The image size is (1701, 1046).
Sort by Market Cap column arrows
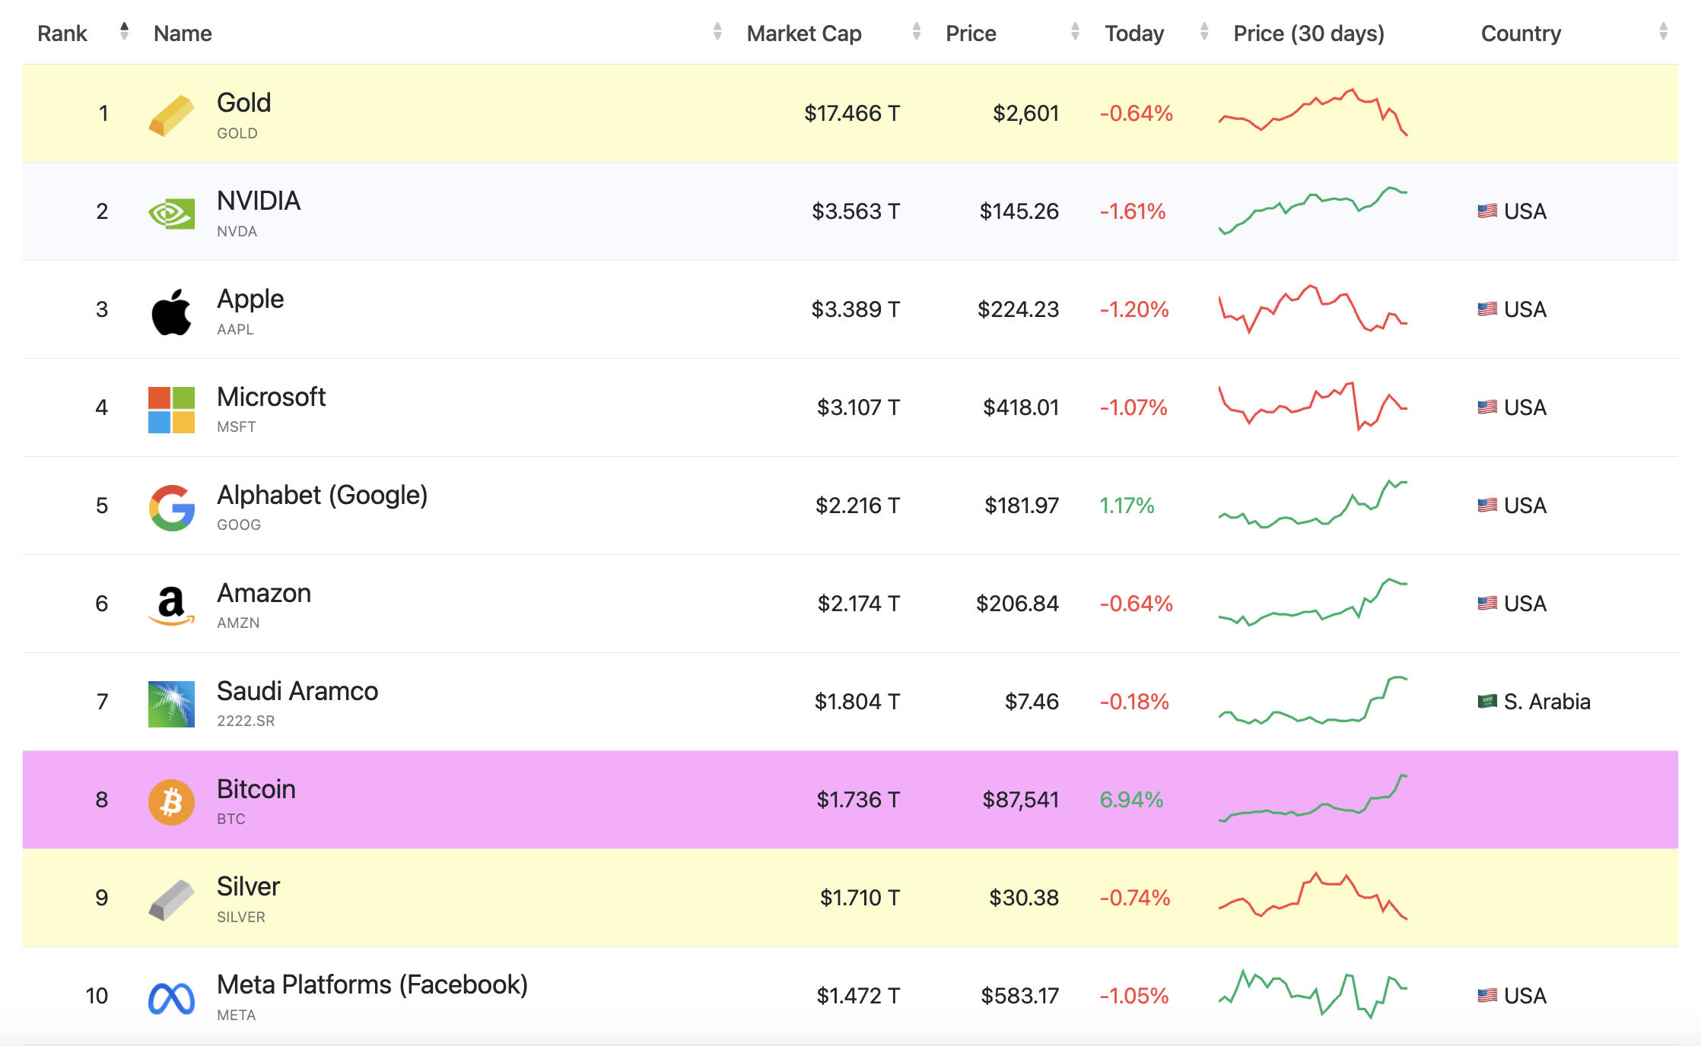(916, 32)
